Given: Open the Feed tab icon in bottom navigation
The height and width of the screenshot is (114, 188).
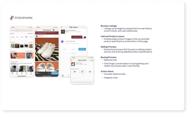Looking at the screenshot, I should coord(12,73).
